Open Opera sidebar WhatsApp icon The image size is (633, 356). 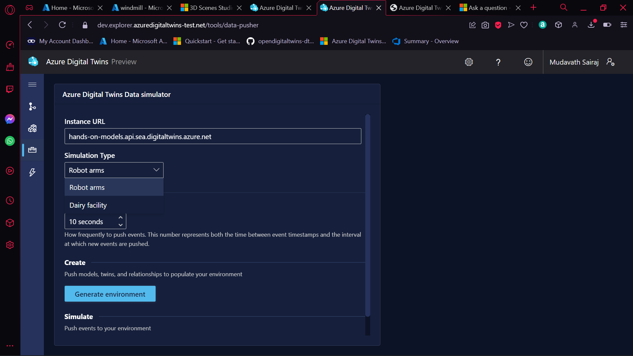click(10, 141)
